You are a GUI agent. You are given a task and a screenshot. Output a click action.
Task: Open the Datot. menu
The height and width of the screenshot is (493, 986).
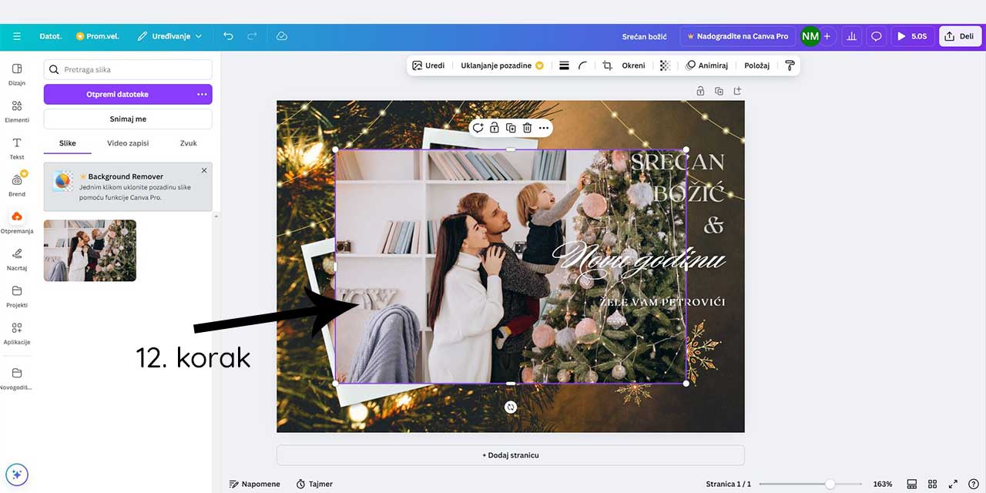50,35
